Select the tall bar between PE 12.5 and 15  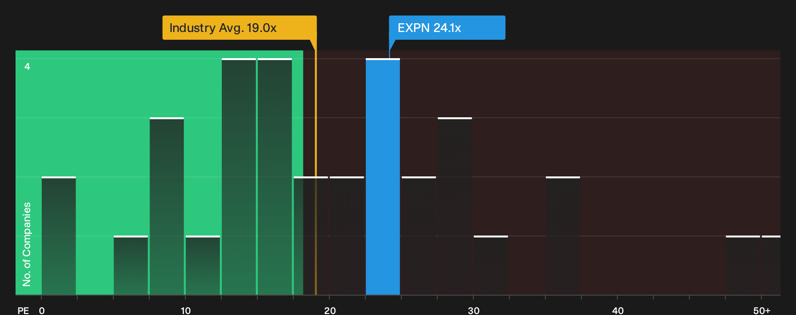tap(239, 177)
